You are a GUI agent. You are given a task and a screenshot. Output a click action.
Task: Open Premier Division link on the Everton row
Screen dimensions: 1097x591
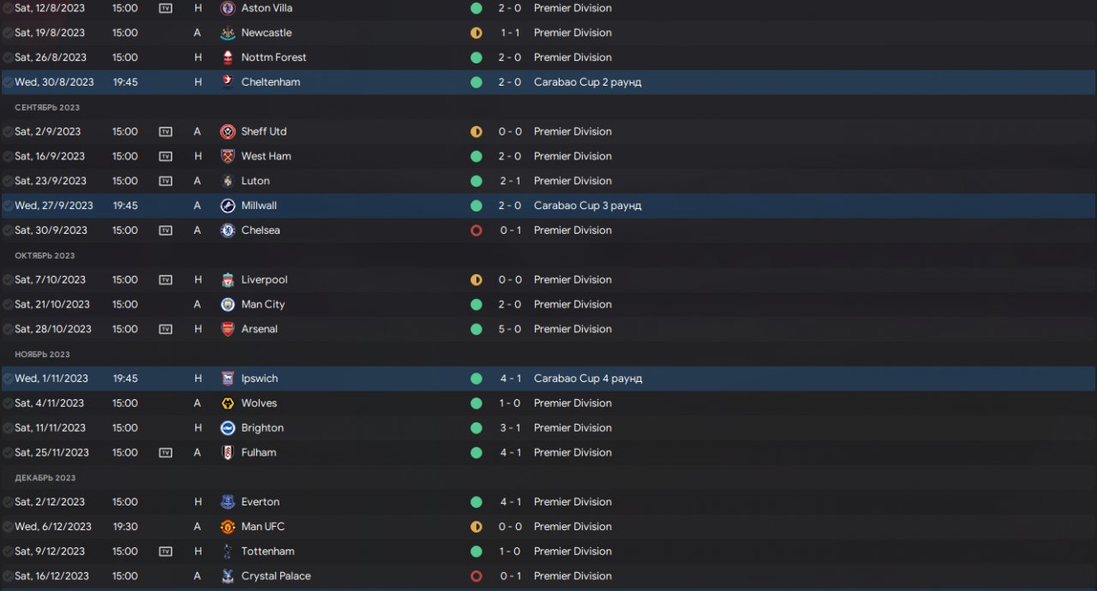tap(572, 502)
